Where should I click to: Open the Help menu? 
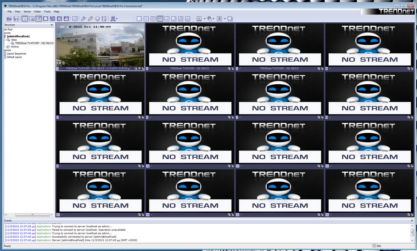57,11
